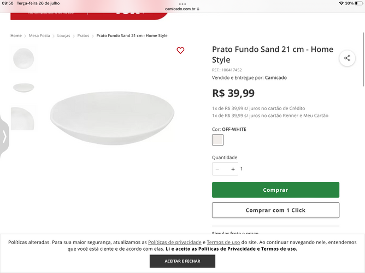Viewport: 365px width, 273px height.
Task: Navigate to Pratos breadcrumb
Action: 83,35
